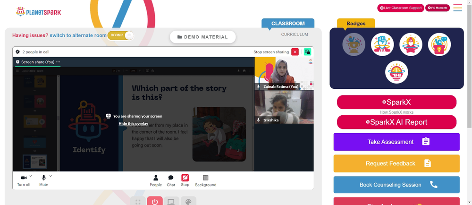Click the brain with glasses badge
472x205 pixels.
(396, 72)
